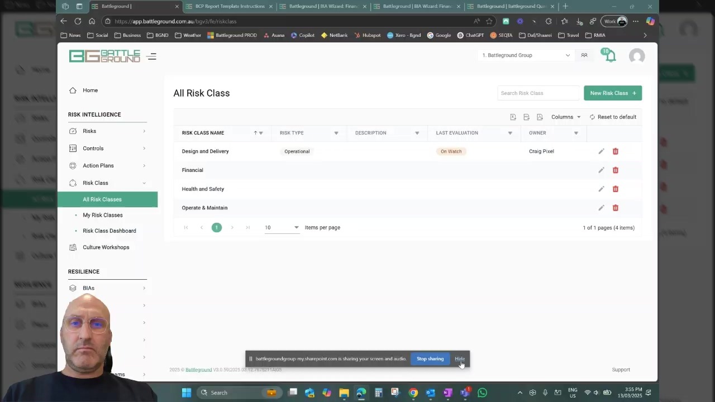Click Stop sharing in the share bar
The height and width of the screenshot is (402, 715).
pyautogui.click(x=430, y=359)
